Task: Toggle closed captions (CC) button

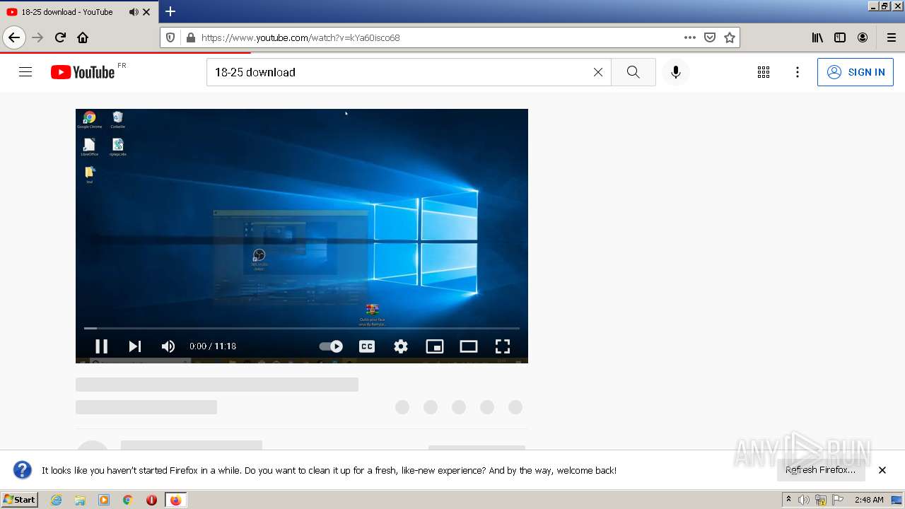Action: point(367,346)
